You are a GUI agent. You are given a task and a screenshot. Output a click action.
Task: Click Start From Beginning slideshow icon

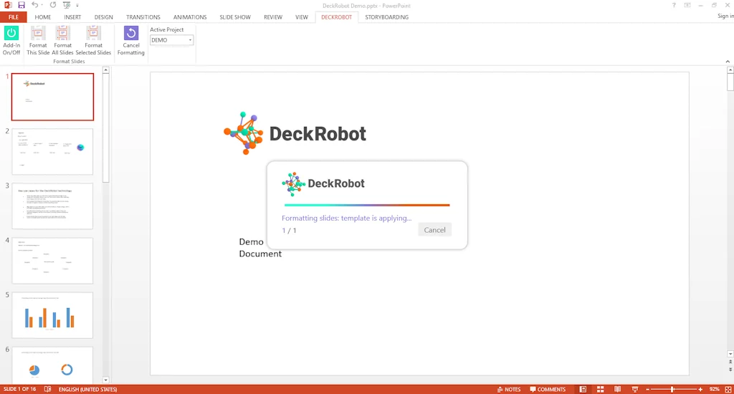pos(67,5)
